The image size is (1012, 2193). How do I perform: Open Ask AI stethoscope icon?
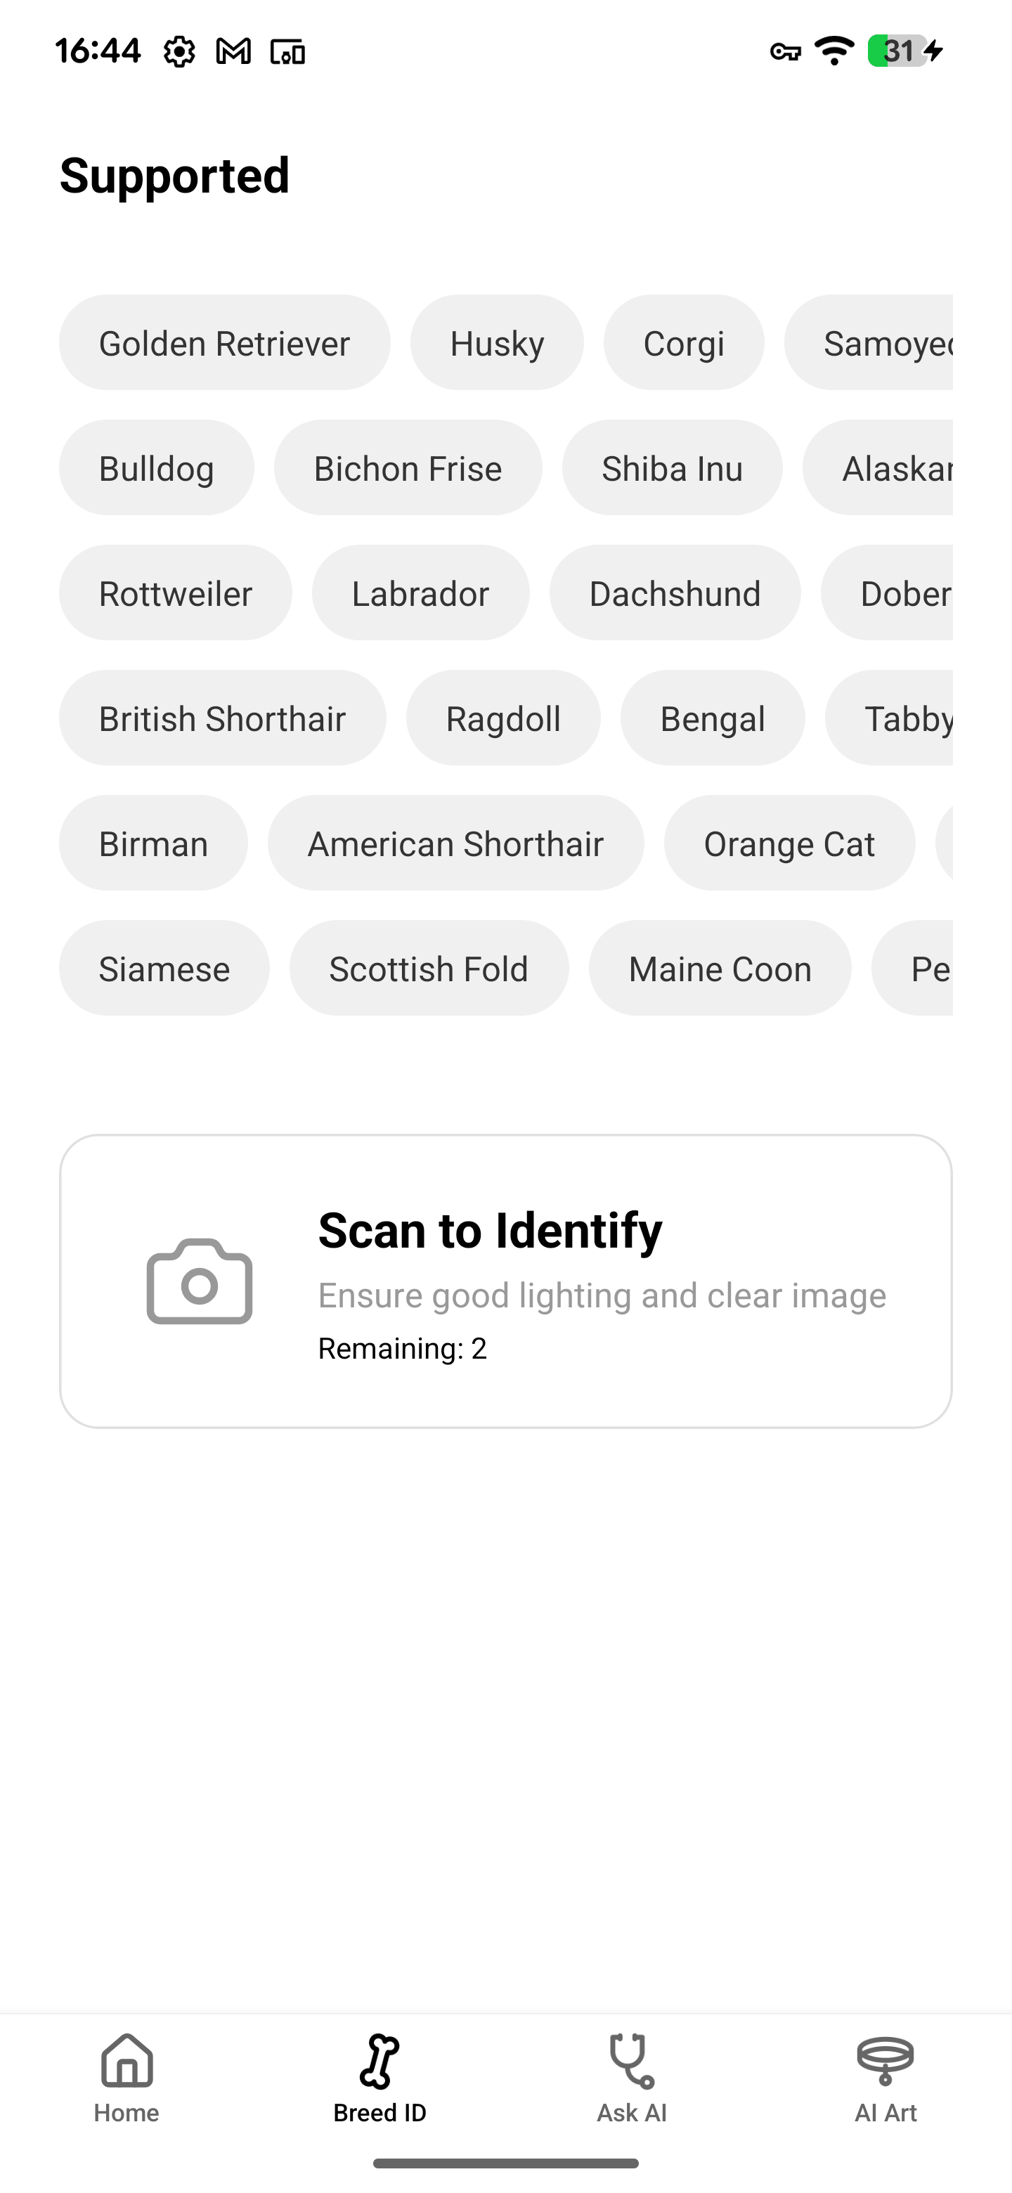coord(632,2061)
